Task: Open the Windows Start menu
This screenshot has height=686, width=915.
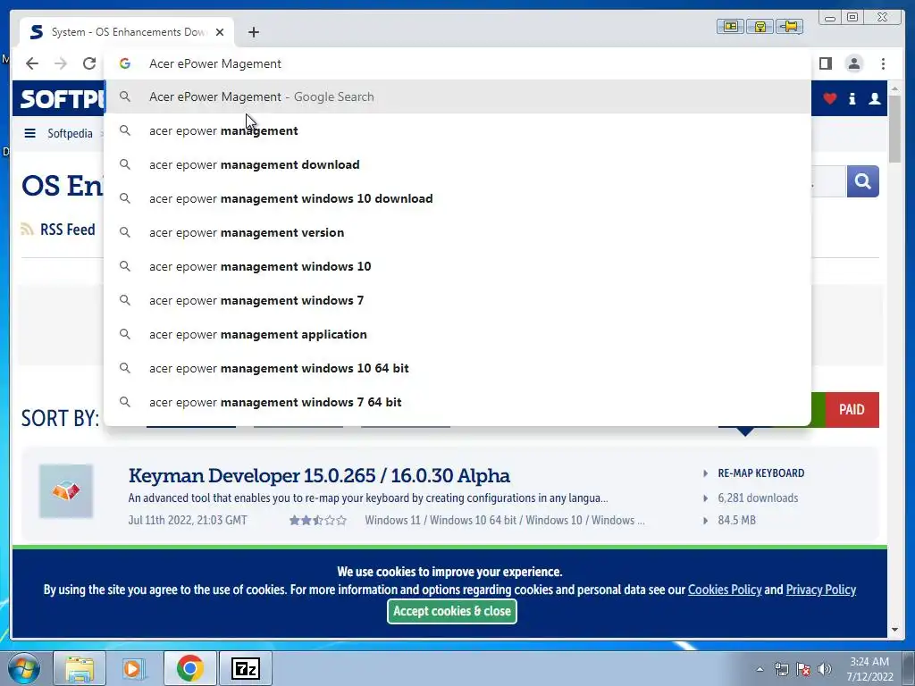Action: [x=24, y=668]
